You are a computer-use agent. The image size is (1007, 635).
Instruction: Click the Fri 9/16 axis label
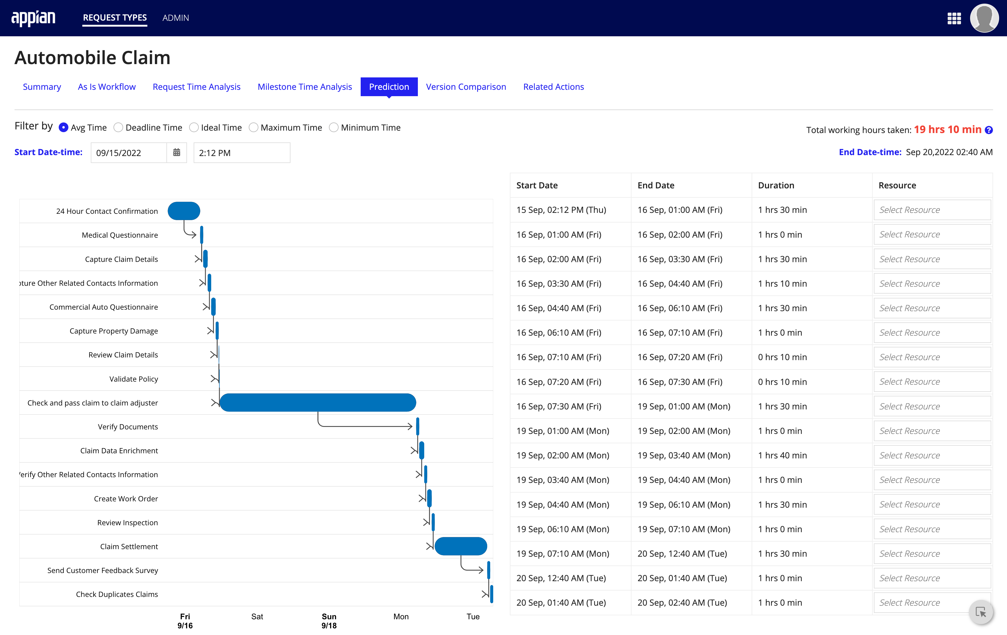[x=185, y=621]
